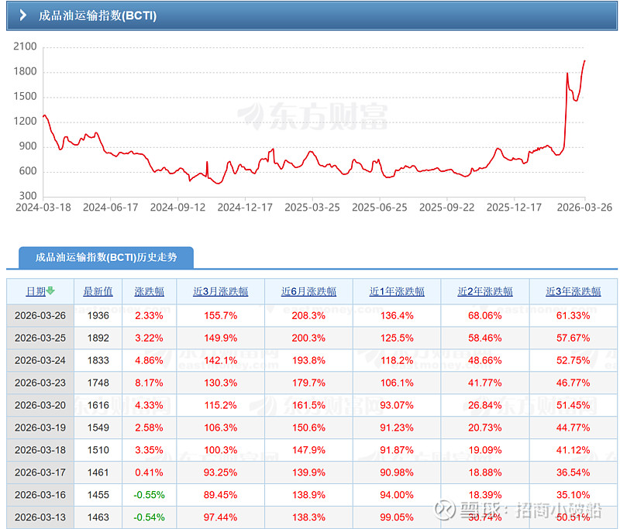The image size is (620, 529).
Task: Sort by 近3月涨跌幅 column header
Action: (x=221, y=291)
